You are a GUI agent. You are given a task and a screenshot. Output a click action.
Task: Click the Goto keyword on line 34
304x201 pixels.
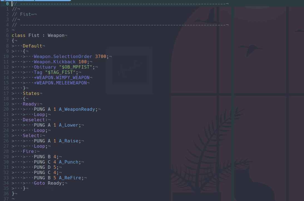[39, 183]
